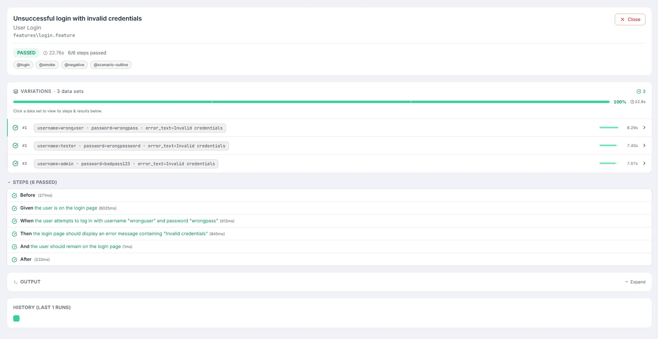Click the 8.29s duration of data set #1
658x339 pixels.
click(x=632, y=128)
